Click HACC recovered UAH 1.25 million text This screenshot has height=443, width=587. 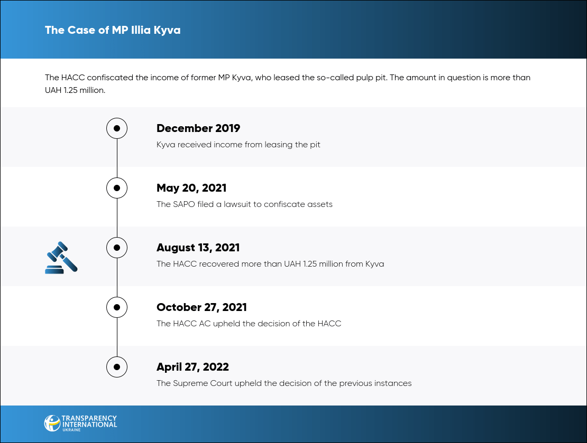click(x=270, y=264)
